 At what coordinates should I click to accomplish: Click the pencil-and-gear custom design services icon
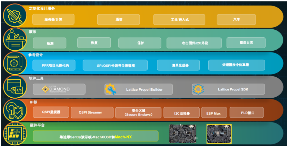(15, 16)
